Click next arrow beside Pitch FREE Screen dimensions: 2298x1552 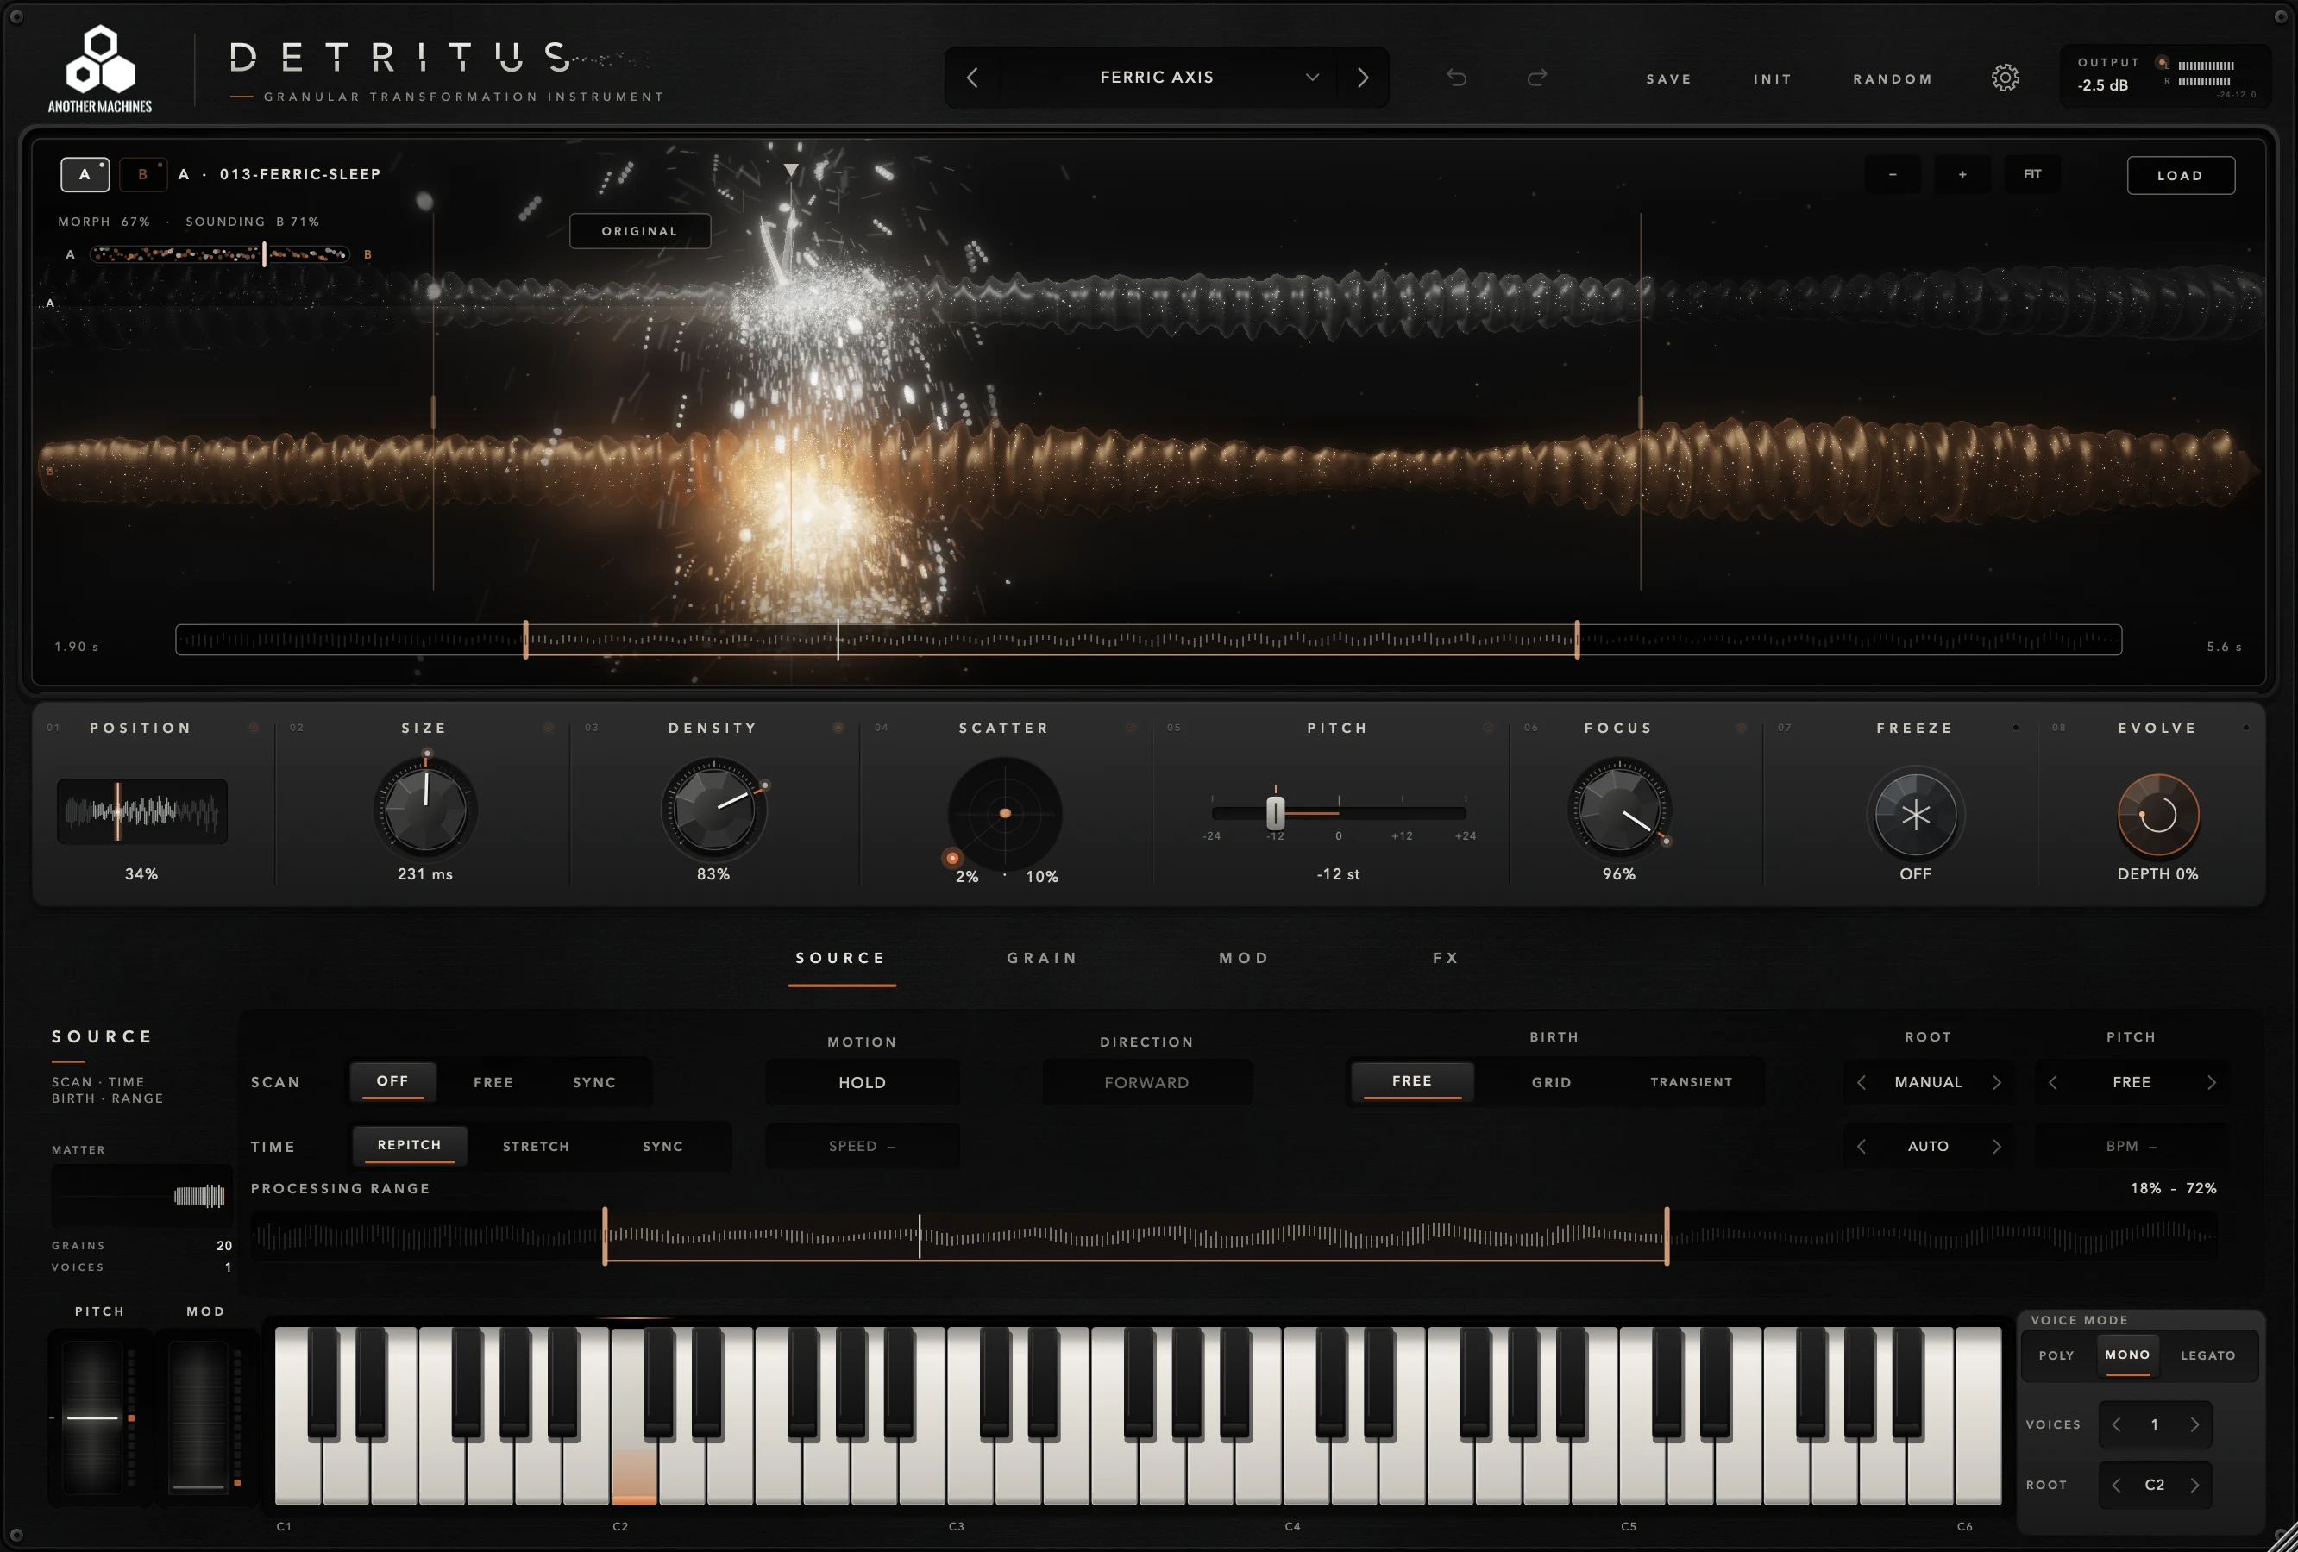[x=2211, y=1082]
